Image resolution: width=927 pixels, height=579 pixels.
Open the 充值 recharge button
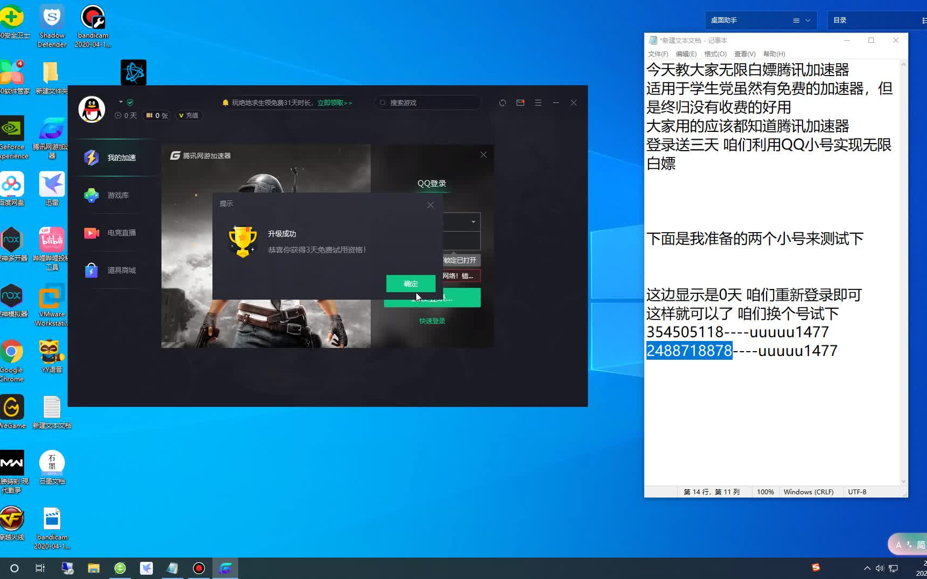tap(188, 115)
